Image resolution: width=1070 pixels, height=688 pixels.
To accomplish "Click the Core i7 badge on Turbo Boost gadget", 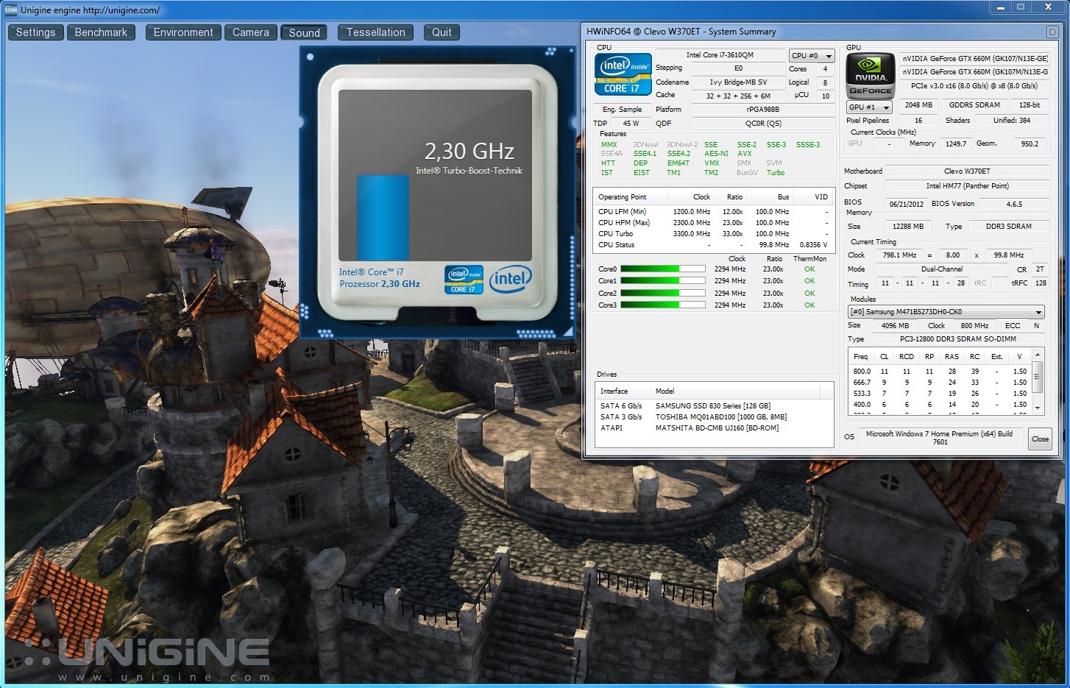I will click(464, 279).
